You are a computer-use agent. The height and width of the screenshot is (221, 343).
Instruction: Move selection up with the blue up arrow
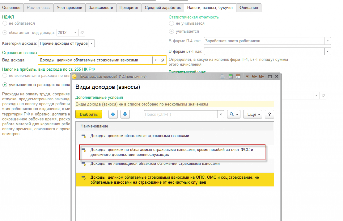pyautogui.click(x=113, y=114)
